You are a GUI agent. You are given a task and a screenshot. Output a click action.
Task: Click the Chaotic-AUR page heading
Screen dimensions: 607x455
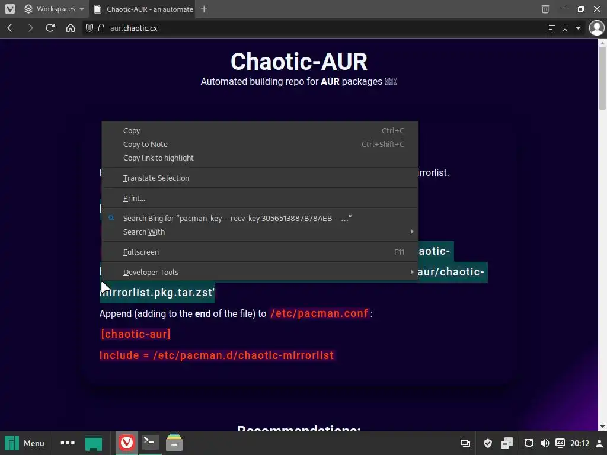point(299,62)
